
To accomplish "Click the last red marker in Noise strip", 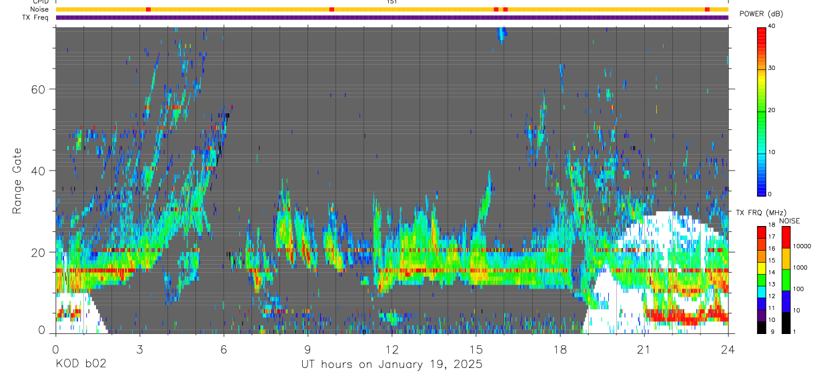I will pos(707,9).
